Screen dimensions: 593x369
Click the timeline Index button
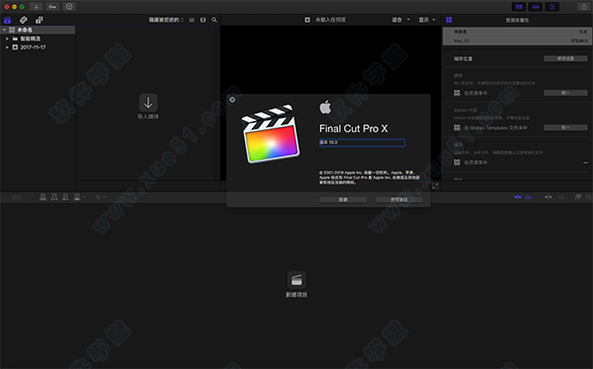click(x=17, y=197)
